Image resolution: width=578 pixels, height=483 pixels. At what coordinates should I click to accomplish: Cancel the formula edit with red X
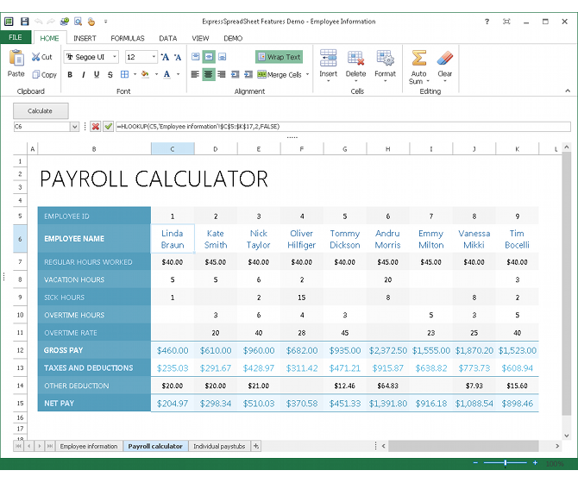(x=95, y=127)
